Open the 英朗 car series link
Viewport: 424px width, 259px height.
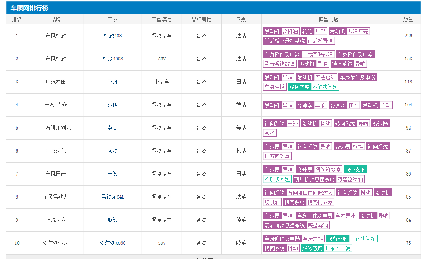(113, 128)
